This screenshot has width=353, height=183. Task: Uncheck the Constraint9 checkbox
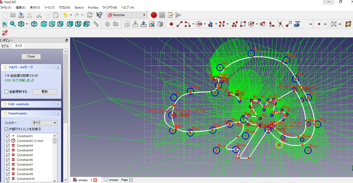tap(8, 174)
